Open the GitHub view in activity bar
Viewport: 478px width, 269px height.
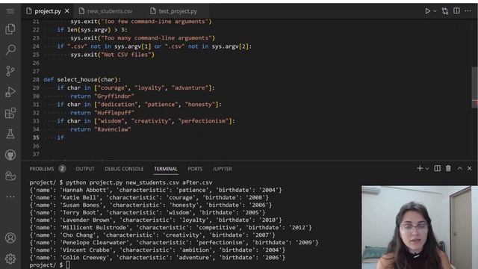[10, 155]
